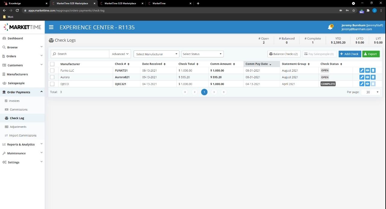Screen dimensions: 386x209
Task: Select all checks with header checkbox
Action: click(52, 64)
